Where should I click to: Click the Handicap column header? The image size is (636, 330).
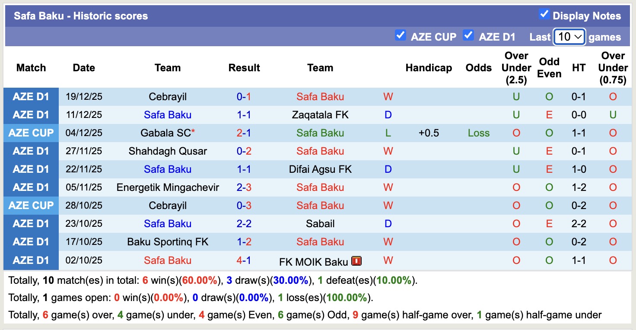[429, 67]
